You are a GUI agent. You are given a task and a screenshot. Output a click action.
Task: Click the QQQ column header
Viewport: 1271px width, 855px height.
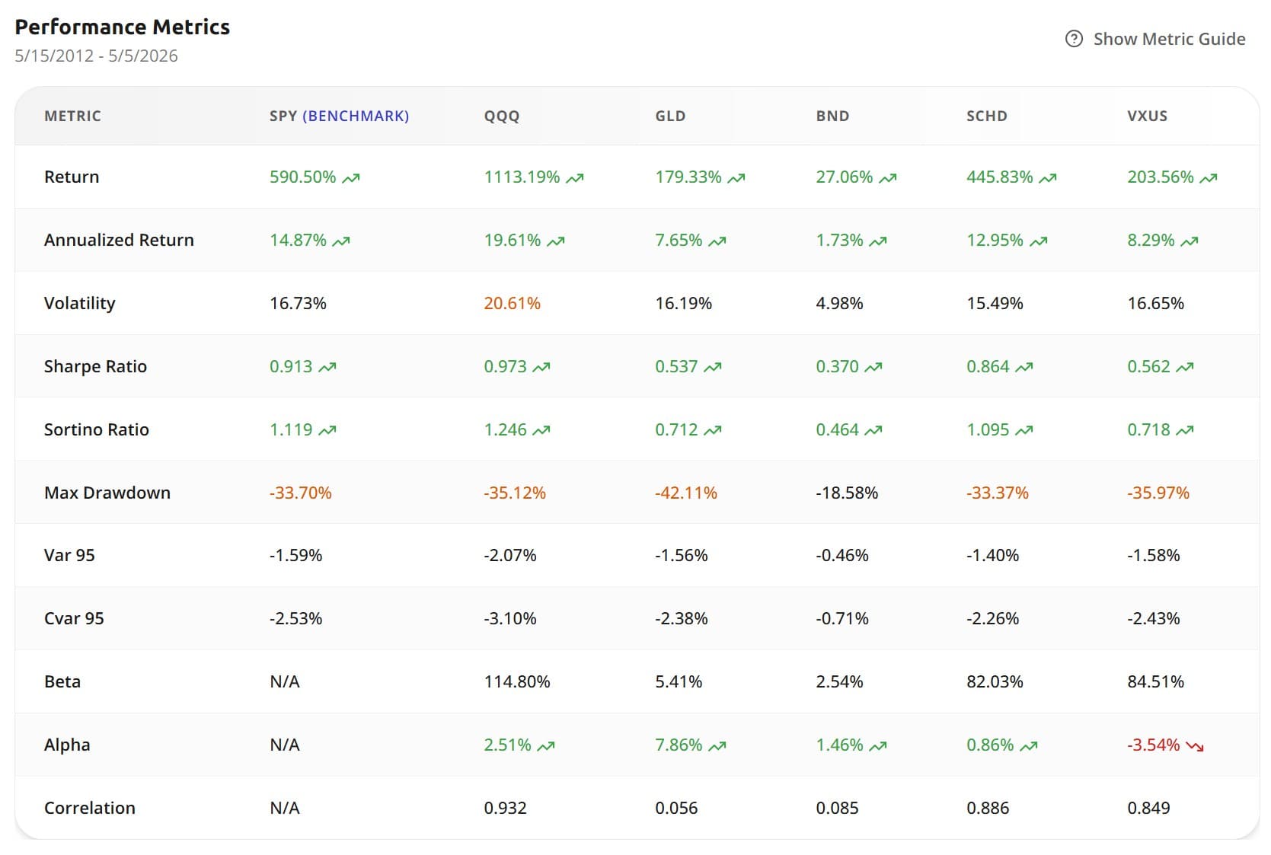(x=502, y=116)
